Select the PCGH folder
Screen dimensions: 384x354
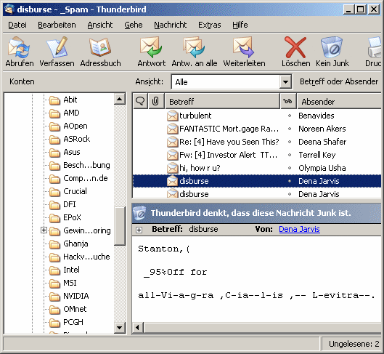point(73,322)
